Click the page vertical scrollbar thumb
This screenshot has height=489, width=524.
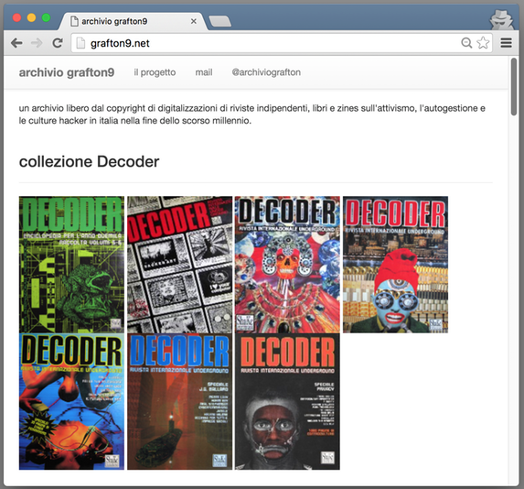tap(514, 87)
